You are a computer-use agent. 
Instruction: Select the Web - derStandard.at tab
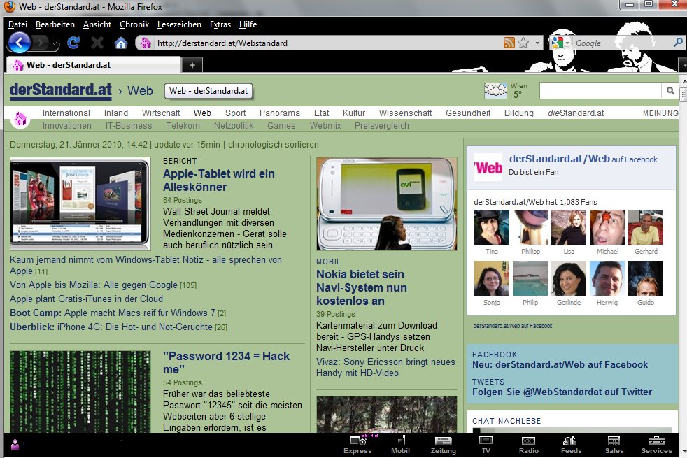coord(93,65)
